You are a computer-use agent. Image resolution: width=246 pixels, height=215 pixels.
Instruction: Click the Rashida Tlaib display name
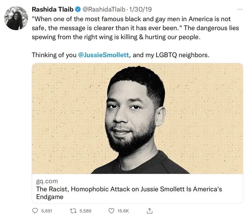point(52,9)
